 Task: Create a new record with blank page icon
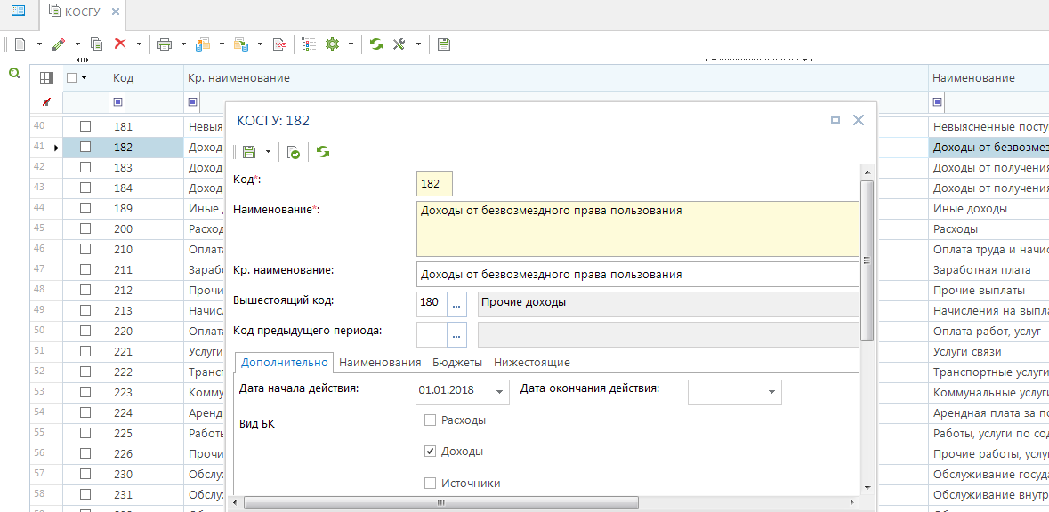pos(20,44)
